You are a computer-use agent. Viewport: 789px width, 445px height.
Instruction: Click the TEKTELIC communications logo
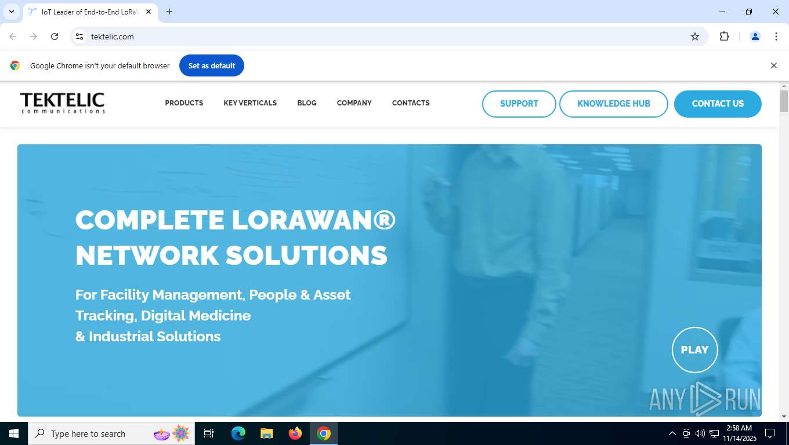[x=63, y=103]
